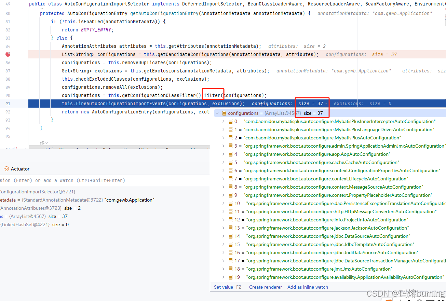
Task: Click the Actuator panel icon
Action: click(x=6, y=168)
